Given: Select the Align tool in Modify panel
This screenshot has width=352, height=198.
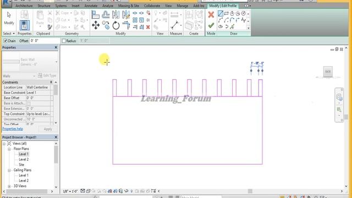Looking at the screenshot, I should pyautogui.click(x=95, y=15).
